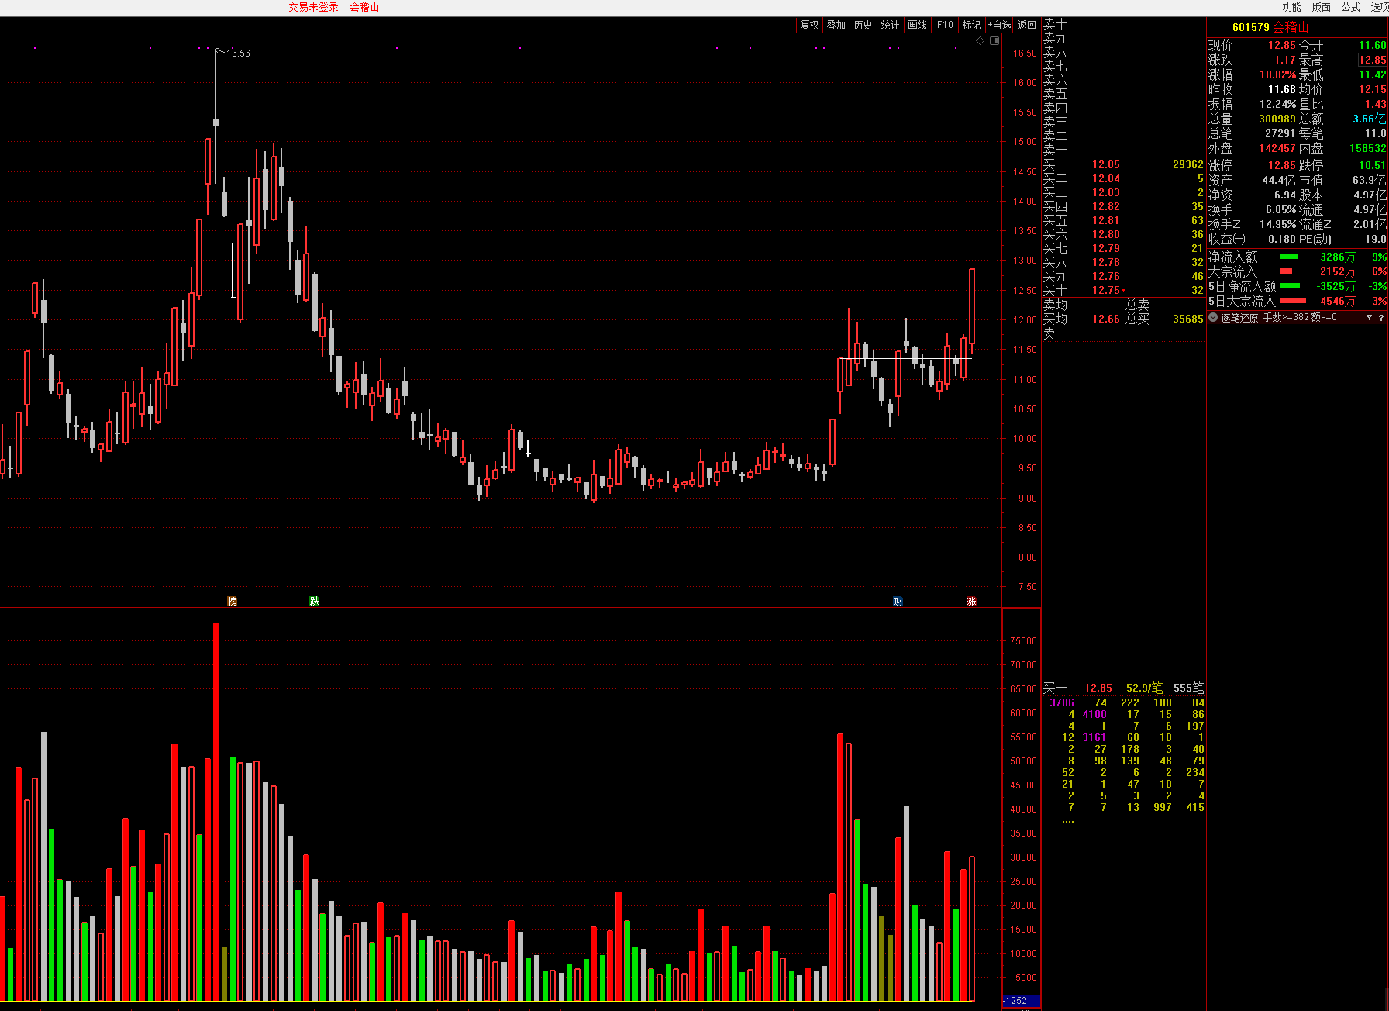Click the 手数>=382 filter text
The image size is (1389, 1011).
coord(1286,317)
